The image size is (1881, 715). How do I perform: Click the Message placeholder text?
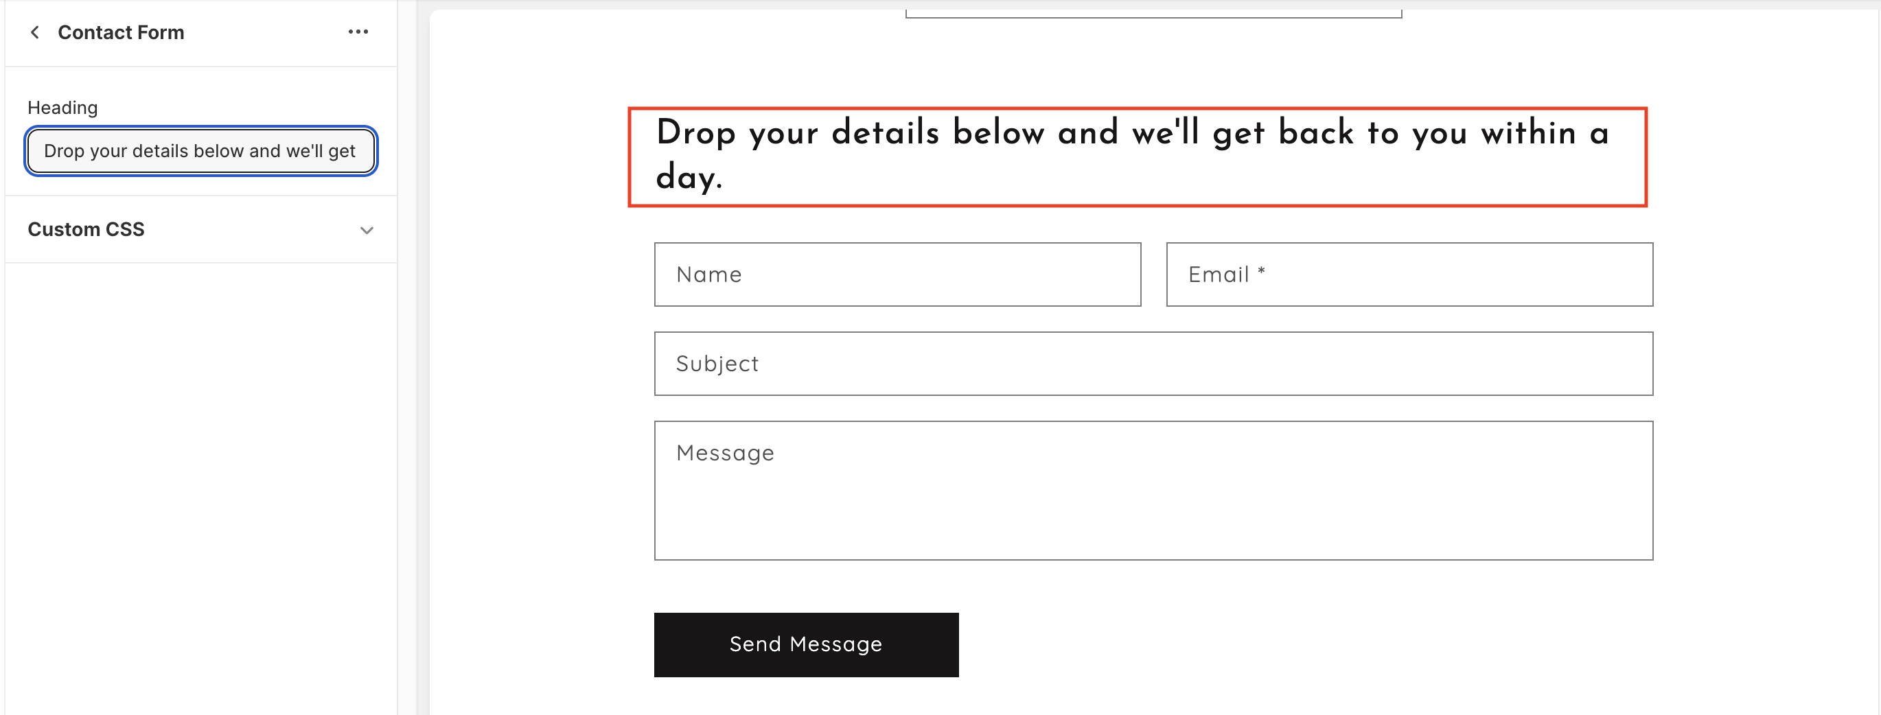[x=725, y=453]
